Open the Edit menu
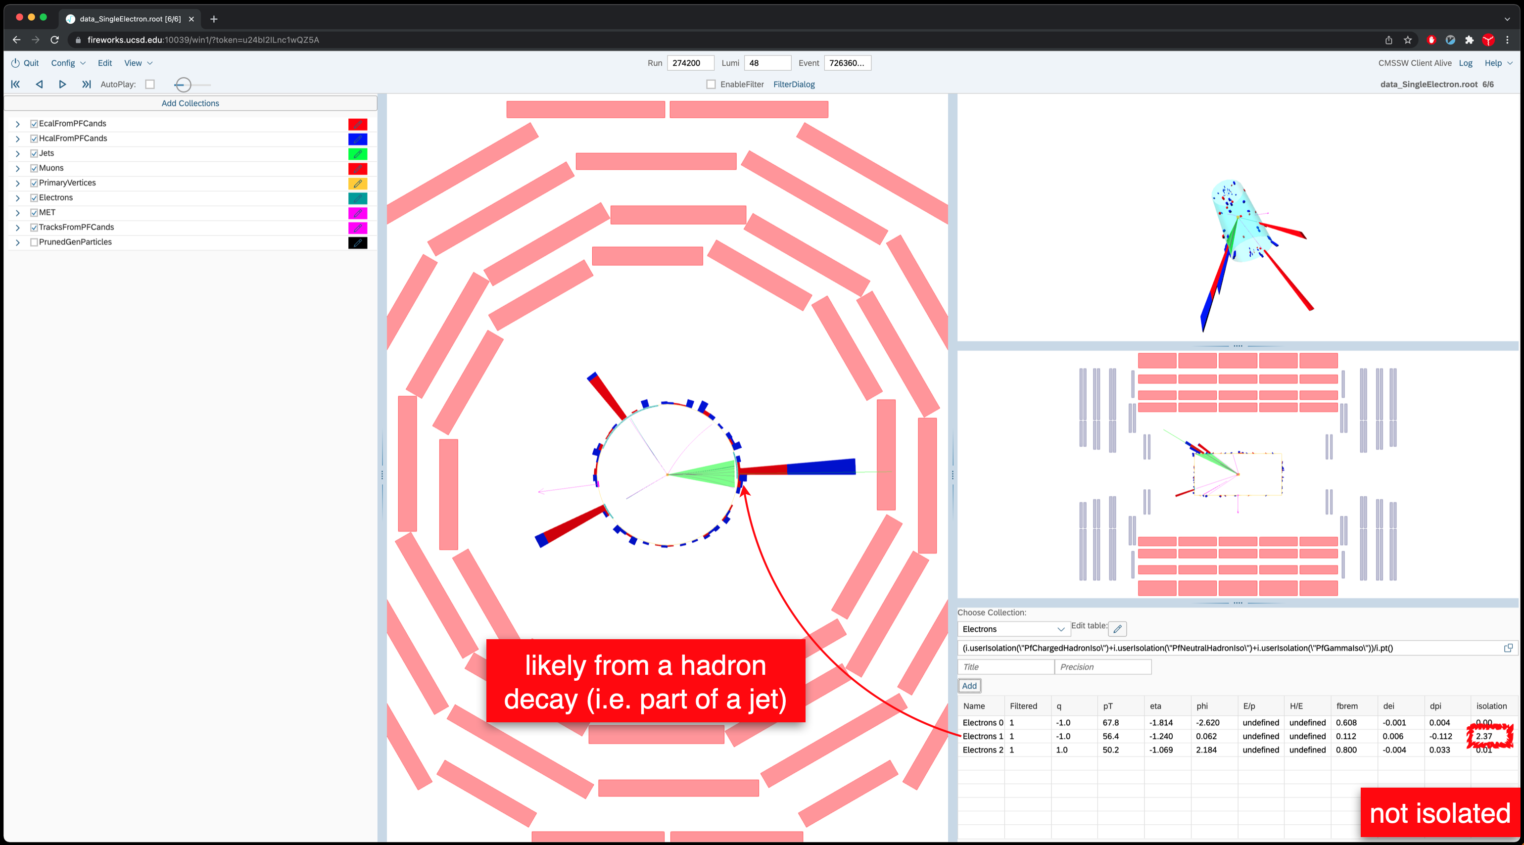The image size is (1524, 845). tap(105, 63)
